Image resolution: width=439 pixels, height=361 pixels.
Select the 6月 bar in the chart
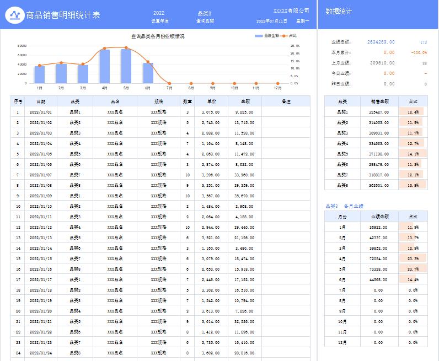click(148, 73)
